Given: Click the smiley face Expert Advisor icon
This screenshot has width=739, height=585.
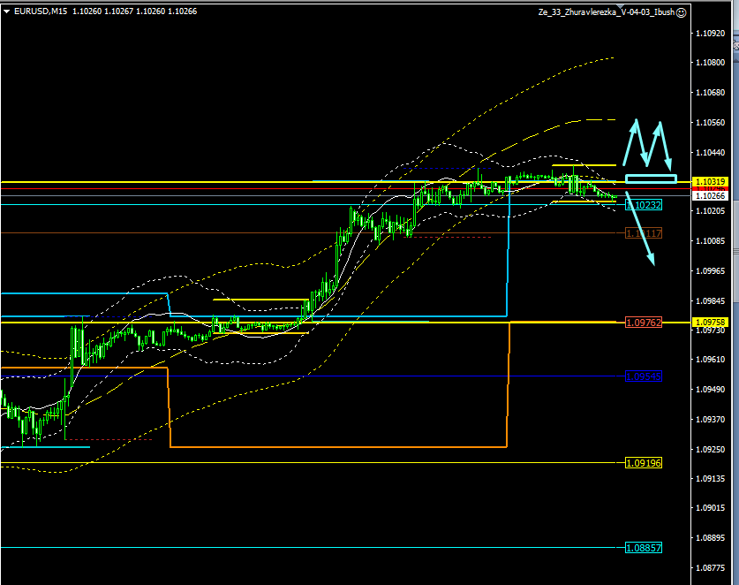Looking at the screenshot, I should coord(681,12).
